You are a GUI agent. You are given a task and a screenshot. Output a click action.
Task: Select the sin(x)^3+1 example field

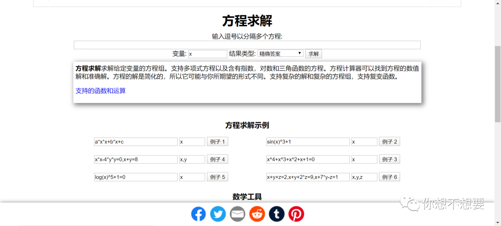point(308,141)
